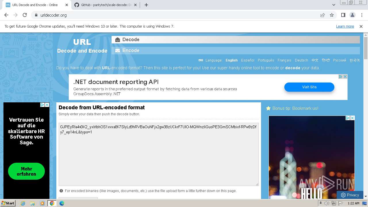Click the page scrollbar down arrow
Viewport: 368px width, 207px height.
[x=366, y=196]
